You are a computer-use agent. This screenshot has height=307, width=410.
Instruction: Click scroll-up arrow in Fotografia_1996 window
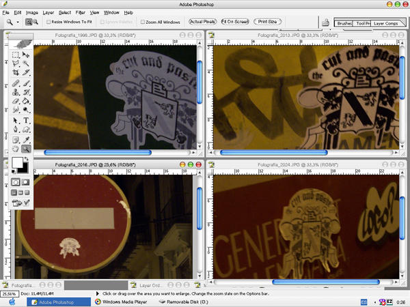200,43
